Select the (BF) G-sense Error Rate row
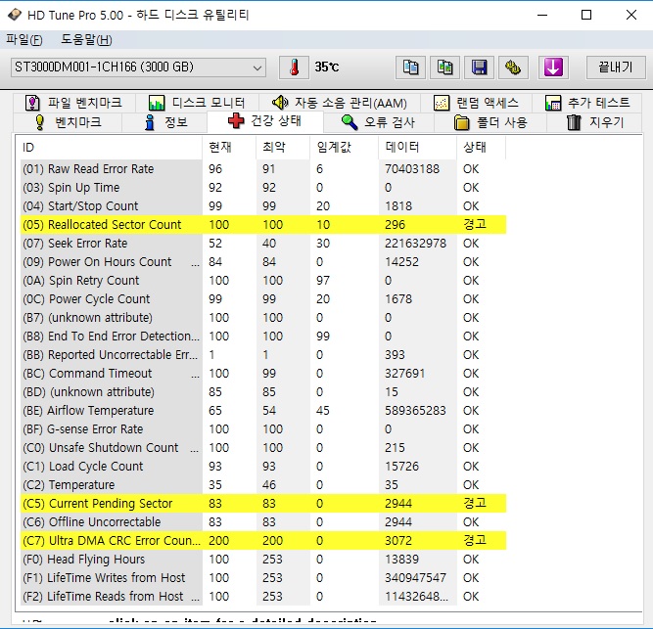Image resolution: width=653 pixels, height=629 pixels. (263, 428)
